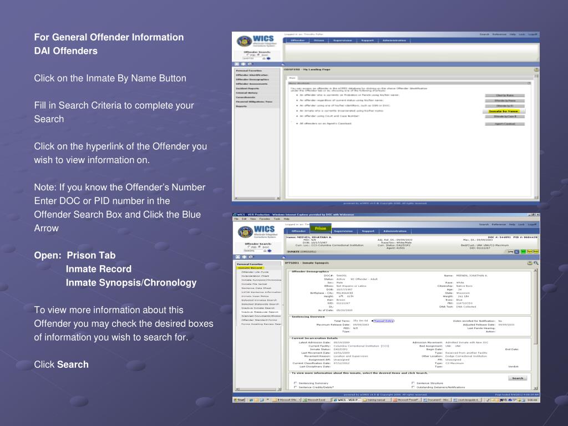The width and height of the screenshot is (568, 426).
Task: Open the Offender tab in upper WICS screenshot
Action: [x=298, y=40]
